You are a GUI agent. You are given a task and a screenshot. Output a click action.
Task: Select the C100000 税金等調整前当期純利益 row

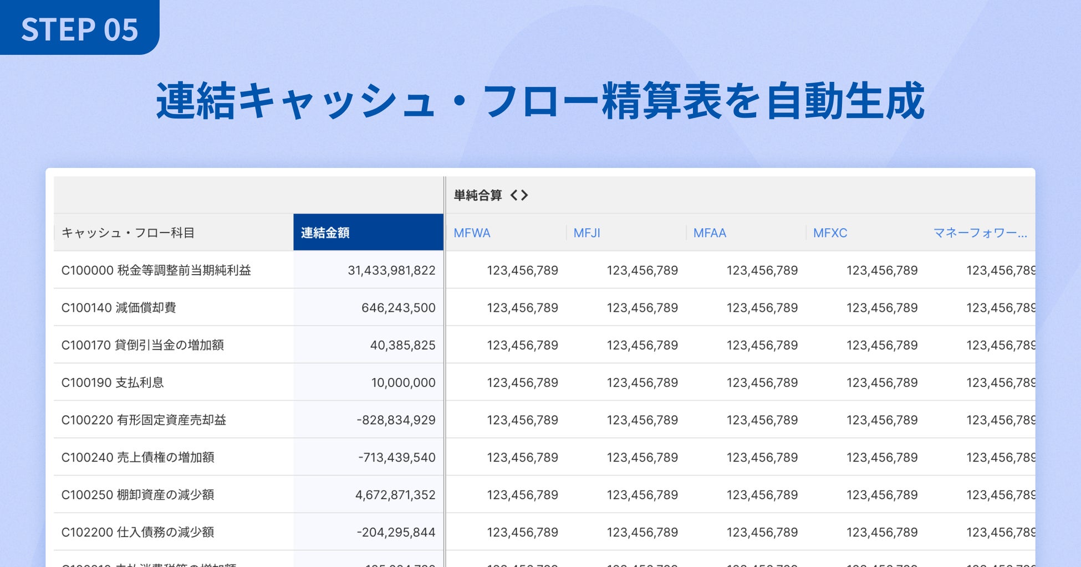point(156,270)
